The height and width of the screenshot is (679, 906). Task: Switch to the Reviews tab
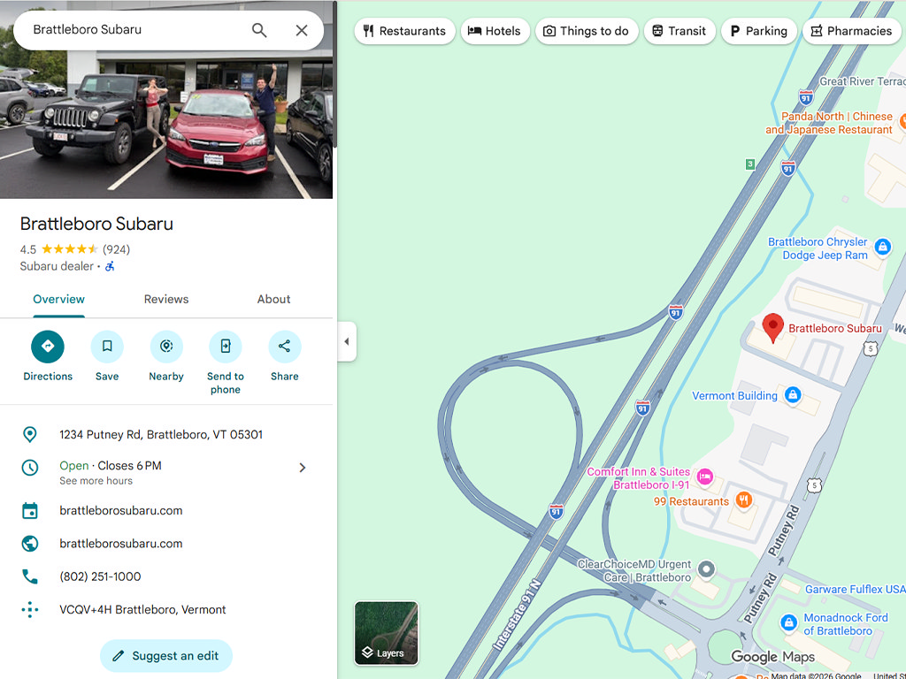166,299
